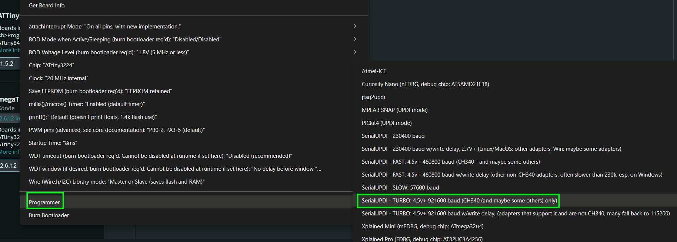
Task: Pick SerialUPDI - SLOW: 57600 baud
Action: [400, 188]
